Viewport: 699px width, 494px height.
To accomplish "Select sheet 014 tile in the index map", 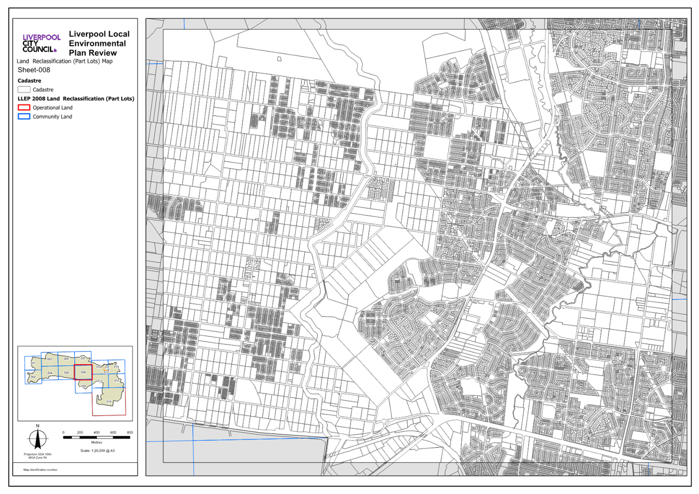I will [116, 367].
